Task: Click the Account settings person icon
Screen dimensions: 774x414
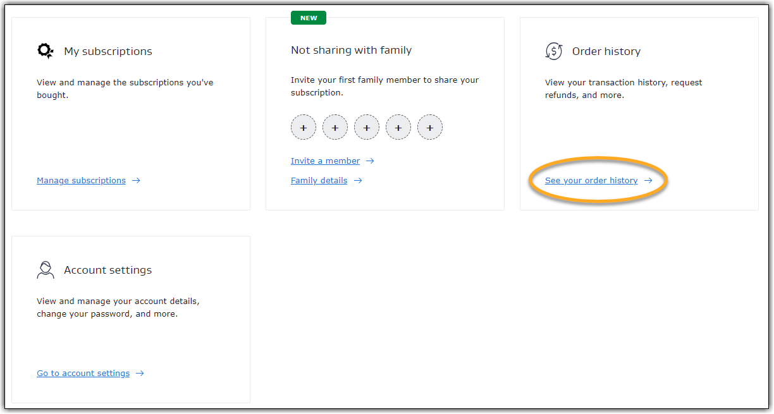Action: point(46,270)
